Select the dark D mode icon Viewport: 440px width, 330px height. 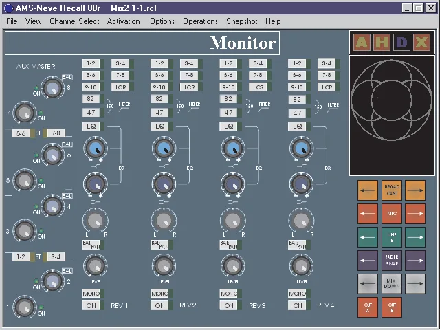[401, 43]
